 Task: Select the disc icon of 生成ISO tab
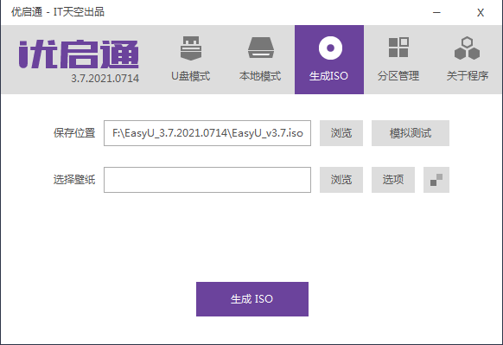click(x=330, y=48)
